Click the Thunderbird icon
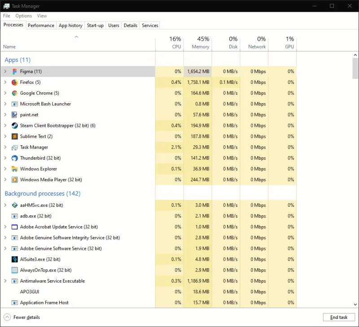This screenshot has width=359, height=327. coord(15,158)
